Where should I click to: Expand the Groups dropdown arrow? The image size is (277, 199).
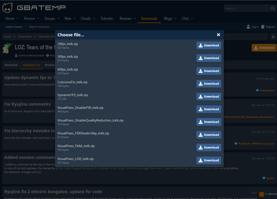pos(58,19)
